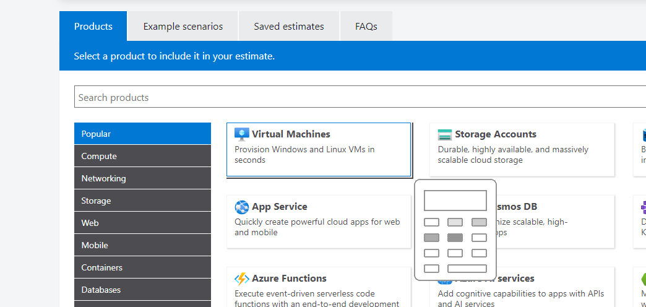Click the Storage Accounts icon
The width and height of the screenshot is (646, 307).
[x=445, y=134]
